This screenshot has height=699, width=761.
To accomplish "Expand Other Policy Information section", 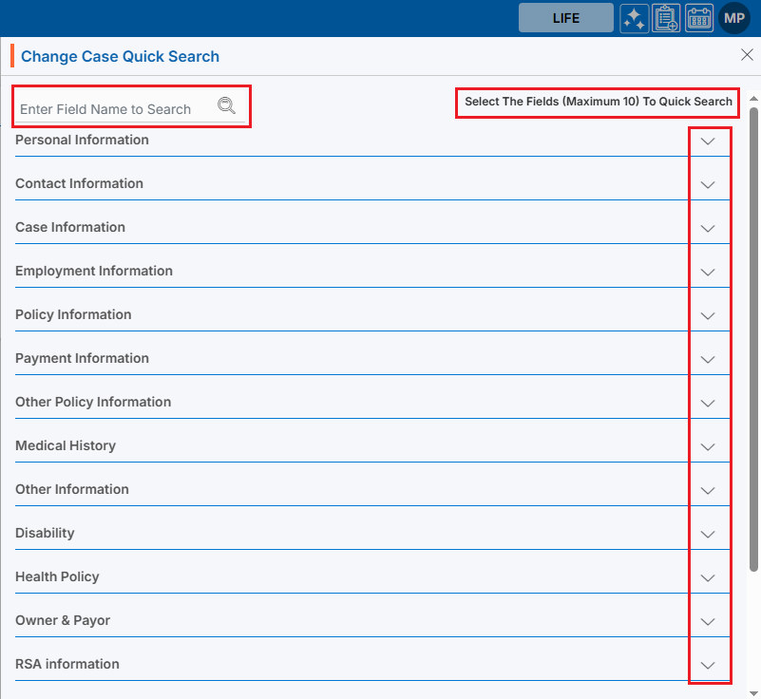I will tap(707, 404).
